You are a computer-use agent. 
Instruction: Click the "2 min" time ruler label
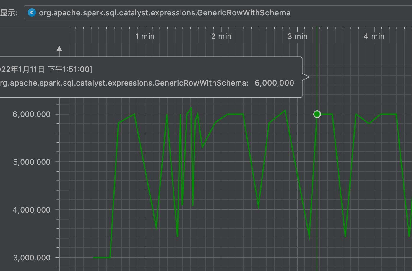[221, 36]
